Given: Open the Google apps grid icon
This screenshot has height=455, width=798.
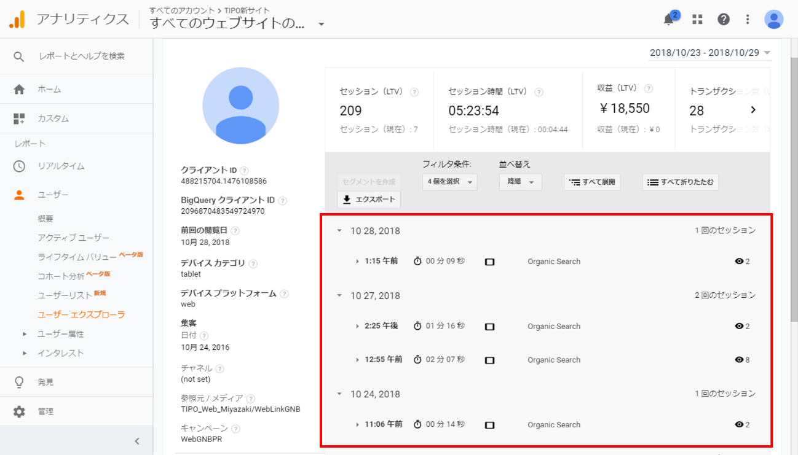Looking at the screenshot, I should (x=697, y=19).
